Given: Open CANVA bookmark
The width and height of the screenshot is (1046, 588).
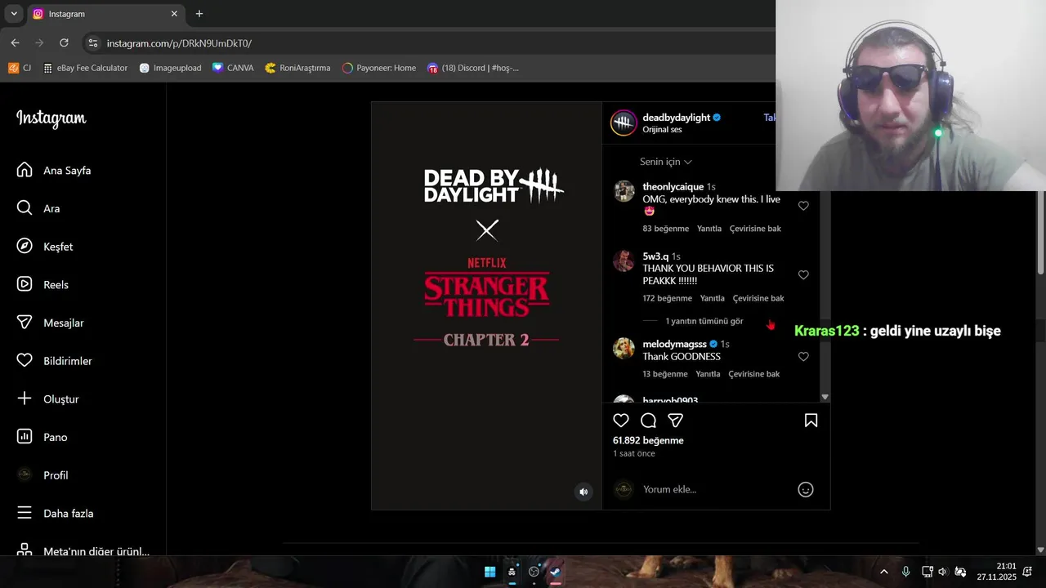Looking at the screenshot, I should click(x=233, y=68).
